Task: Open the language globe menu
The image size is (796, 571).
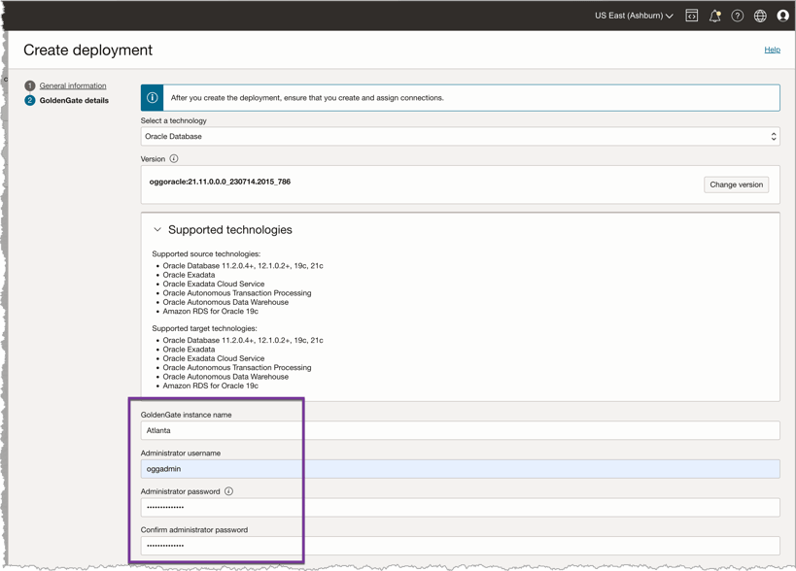Action: pos(760,16)
